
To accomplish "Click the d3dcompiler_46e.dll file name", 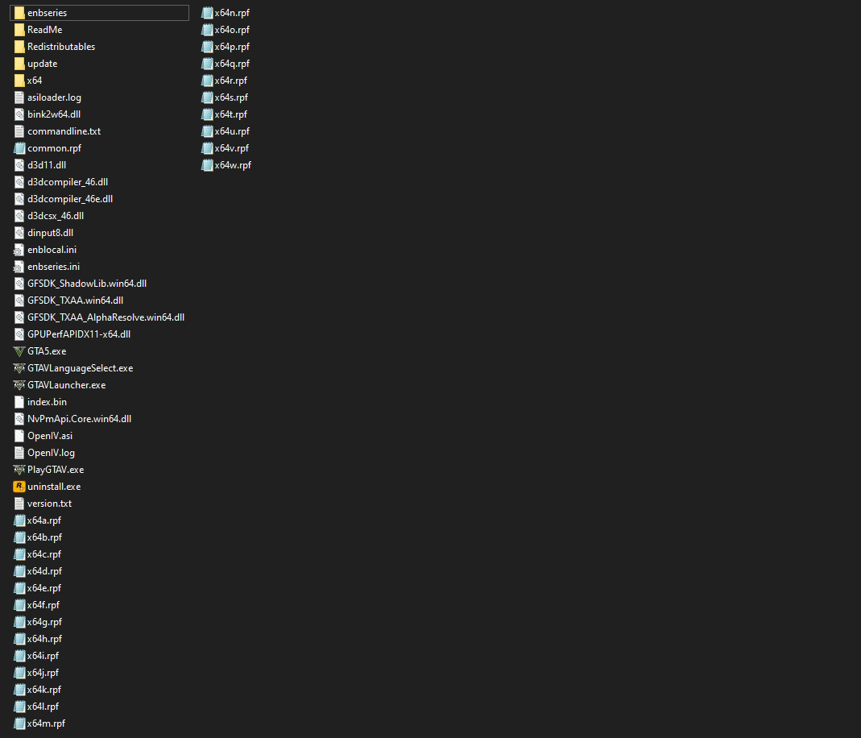I will [70, 199].
